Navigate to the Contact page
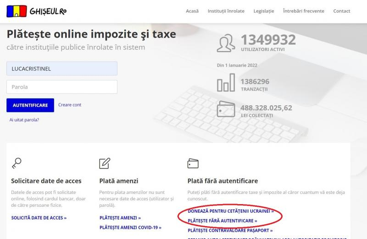The width and height of the screenshot is (367, 239). [341, 11]
